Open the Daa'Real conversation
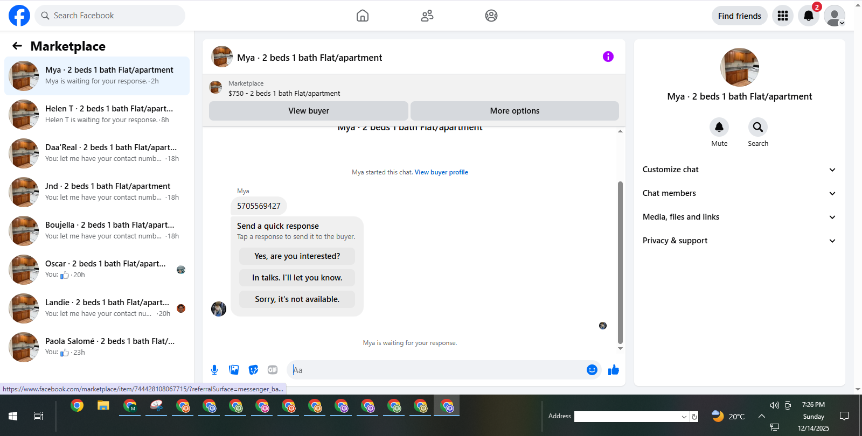The width and height of the screenshot is (862, 436). [x=97, y=153]
